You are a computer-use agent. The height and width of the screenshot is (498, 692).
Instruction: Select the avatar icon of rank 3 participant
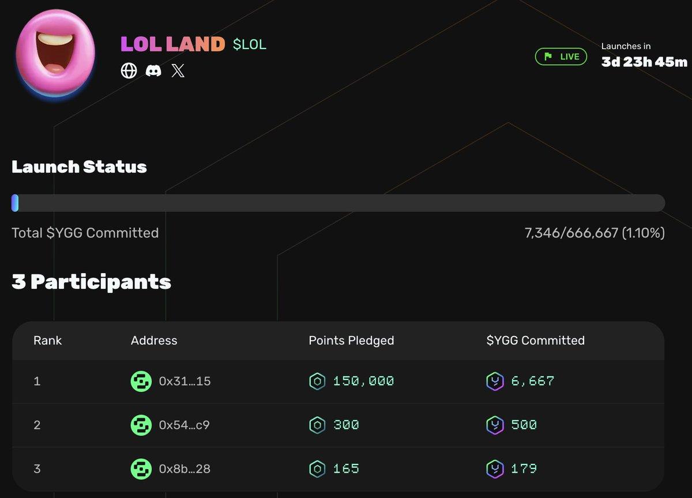click(141, 469)
